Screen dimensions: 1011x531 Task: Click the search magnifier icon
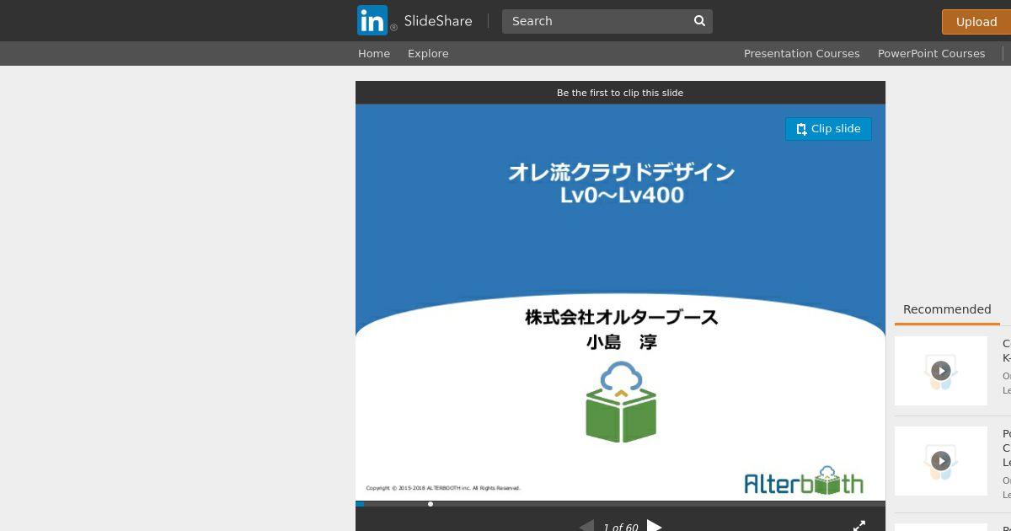pyautogui.click(x=699, y=21)
